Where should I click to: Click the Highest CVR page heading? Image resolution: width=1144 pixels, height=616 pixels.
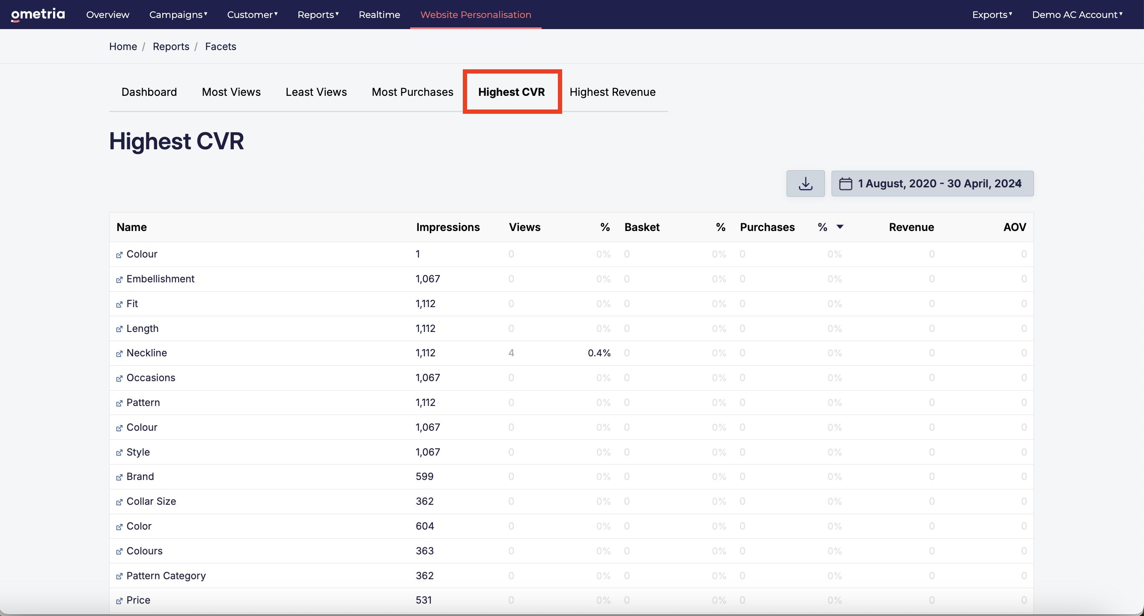pos(177,141)
